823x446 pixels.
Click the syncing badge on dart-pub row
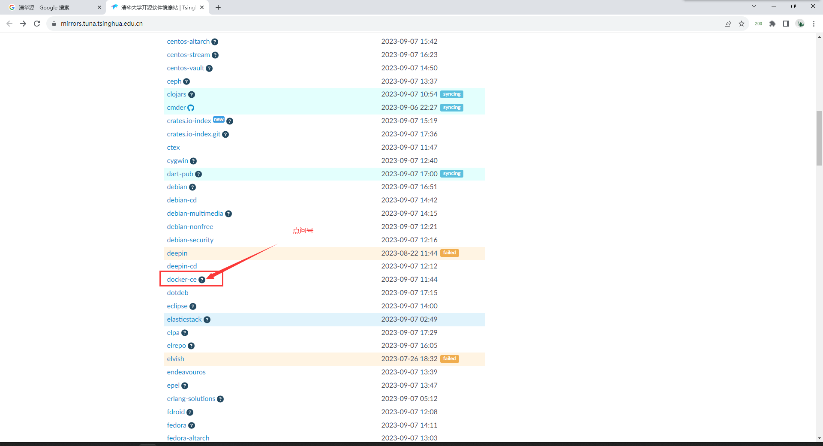[x=452, y=174]
